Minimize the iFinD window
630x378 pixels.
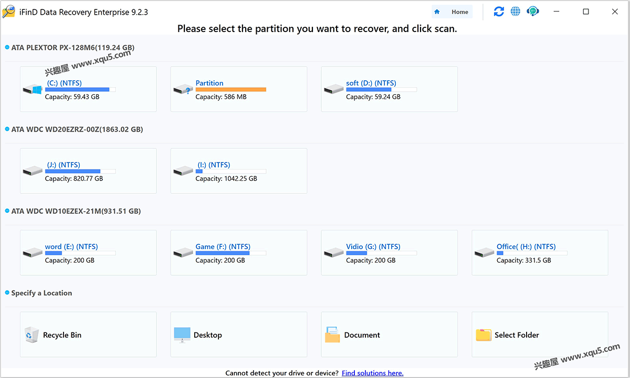click(x=558, y=12)
